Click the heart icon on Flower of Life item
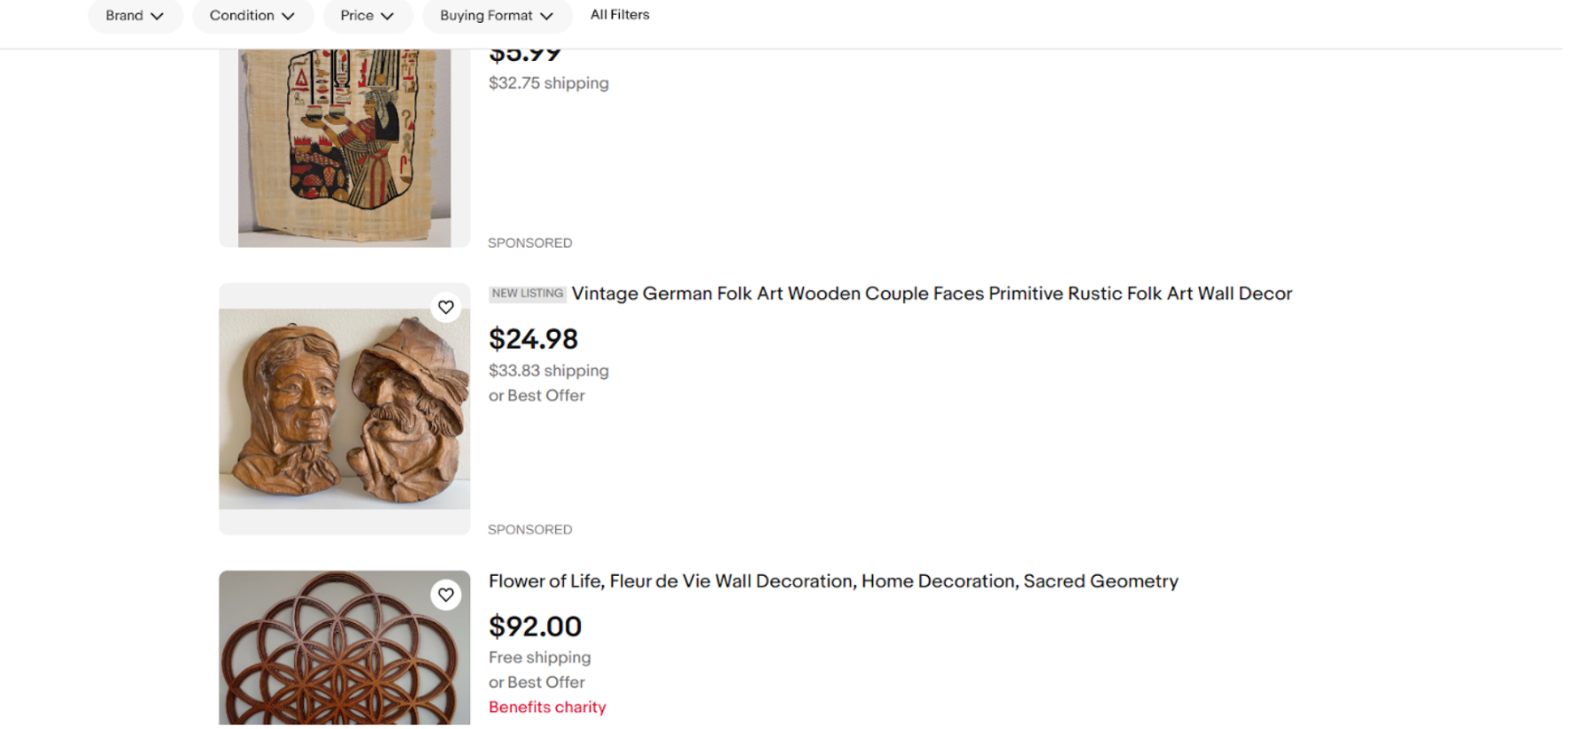 445,595
